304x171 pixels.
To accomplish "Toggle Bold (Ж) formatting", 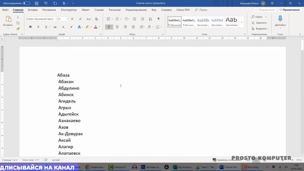I will pyautogui.click(x=30, y=27).
